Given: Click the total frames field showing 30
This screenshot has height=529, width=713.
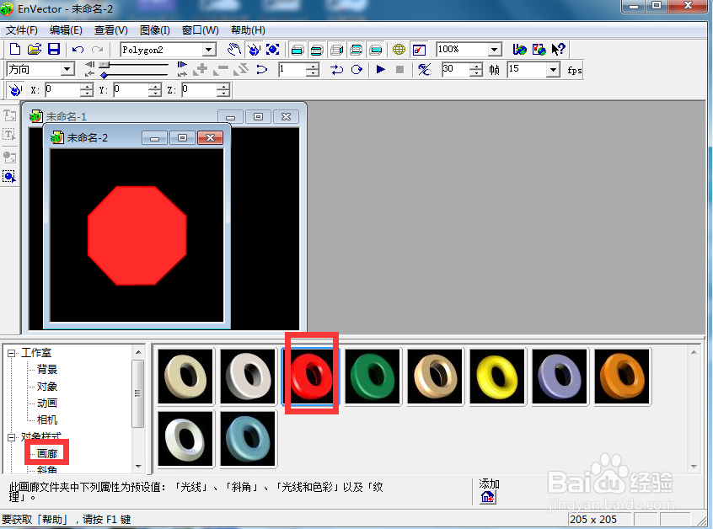Looking at the screenshot, I should point(456,70).
